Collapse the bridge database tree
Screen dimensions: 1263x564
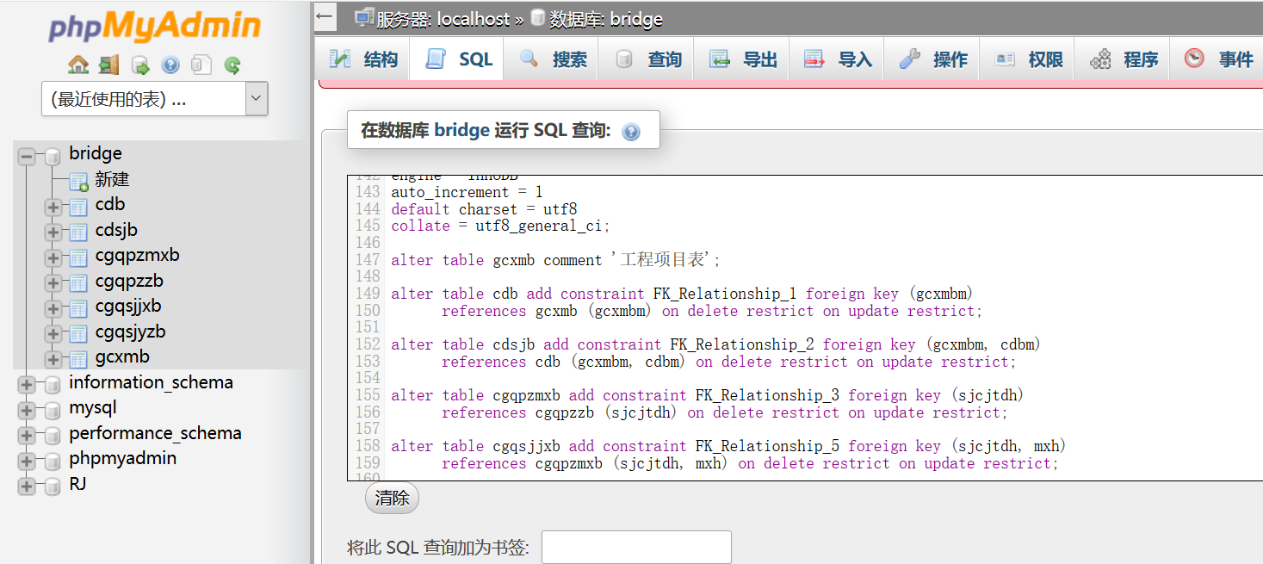pyautogui.click(x=27, y=156)
